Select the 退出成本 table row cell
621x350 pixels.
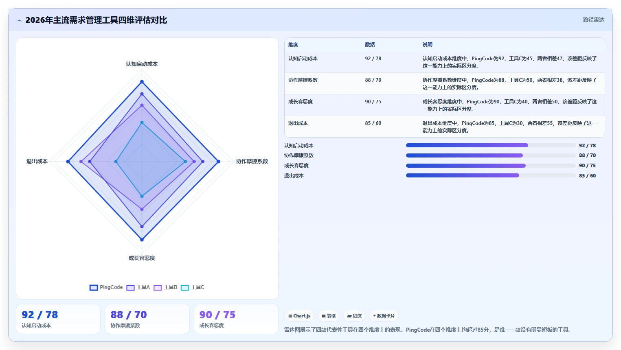[298, 123]
